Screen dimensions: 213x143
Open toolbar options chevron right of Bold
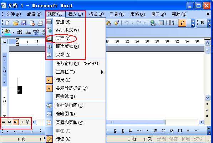tap(209, 23)
